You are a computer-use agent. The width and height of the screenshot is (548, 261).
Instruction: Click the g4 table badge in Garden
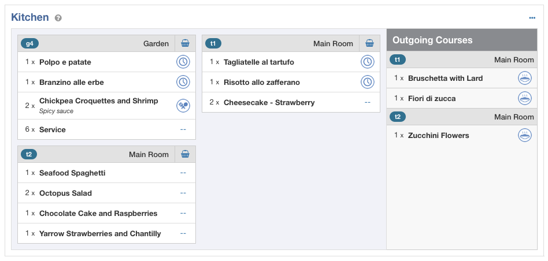click(29, 44)
